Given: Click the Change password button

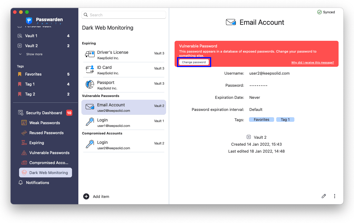Looking at the screenshot, I should click(194, 62).
